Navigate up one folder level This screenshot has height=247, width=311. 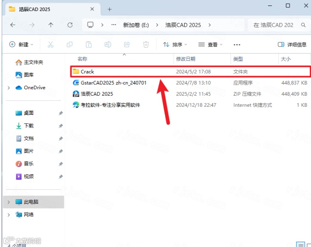point(51,25)
